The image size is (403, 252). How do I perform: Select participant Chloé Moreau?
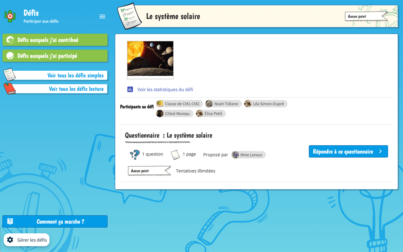click(177, 114)
